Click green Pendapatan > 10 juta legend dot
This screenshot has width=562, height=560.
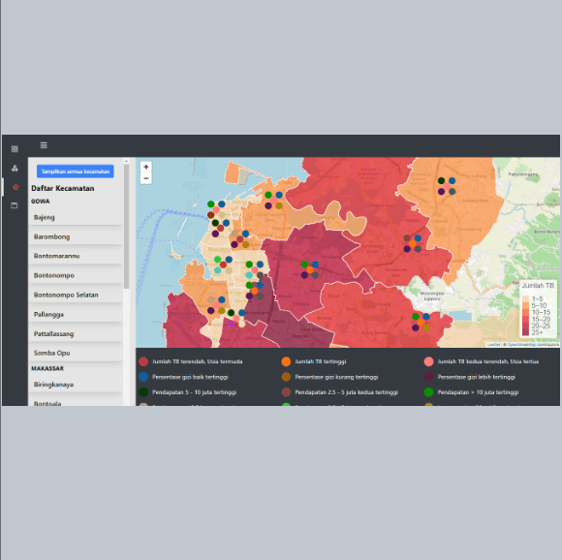tap(428, 392)
